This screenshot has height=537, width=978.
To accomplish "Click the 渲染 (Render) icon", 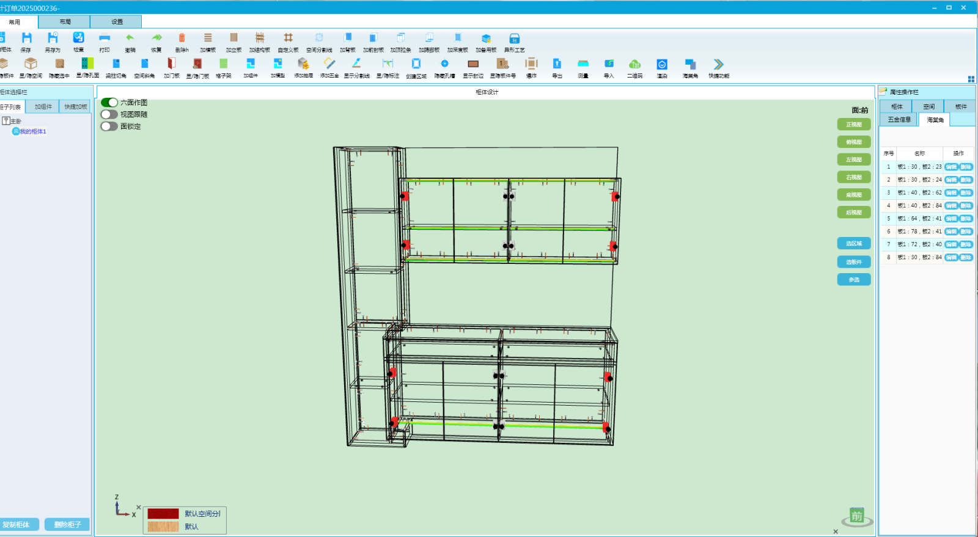I will click(662, 65).
